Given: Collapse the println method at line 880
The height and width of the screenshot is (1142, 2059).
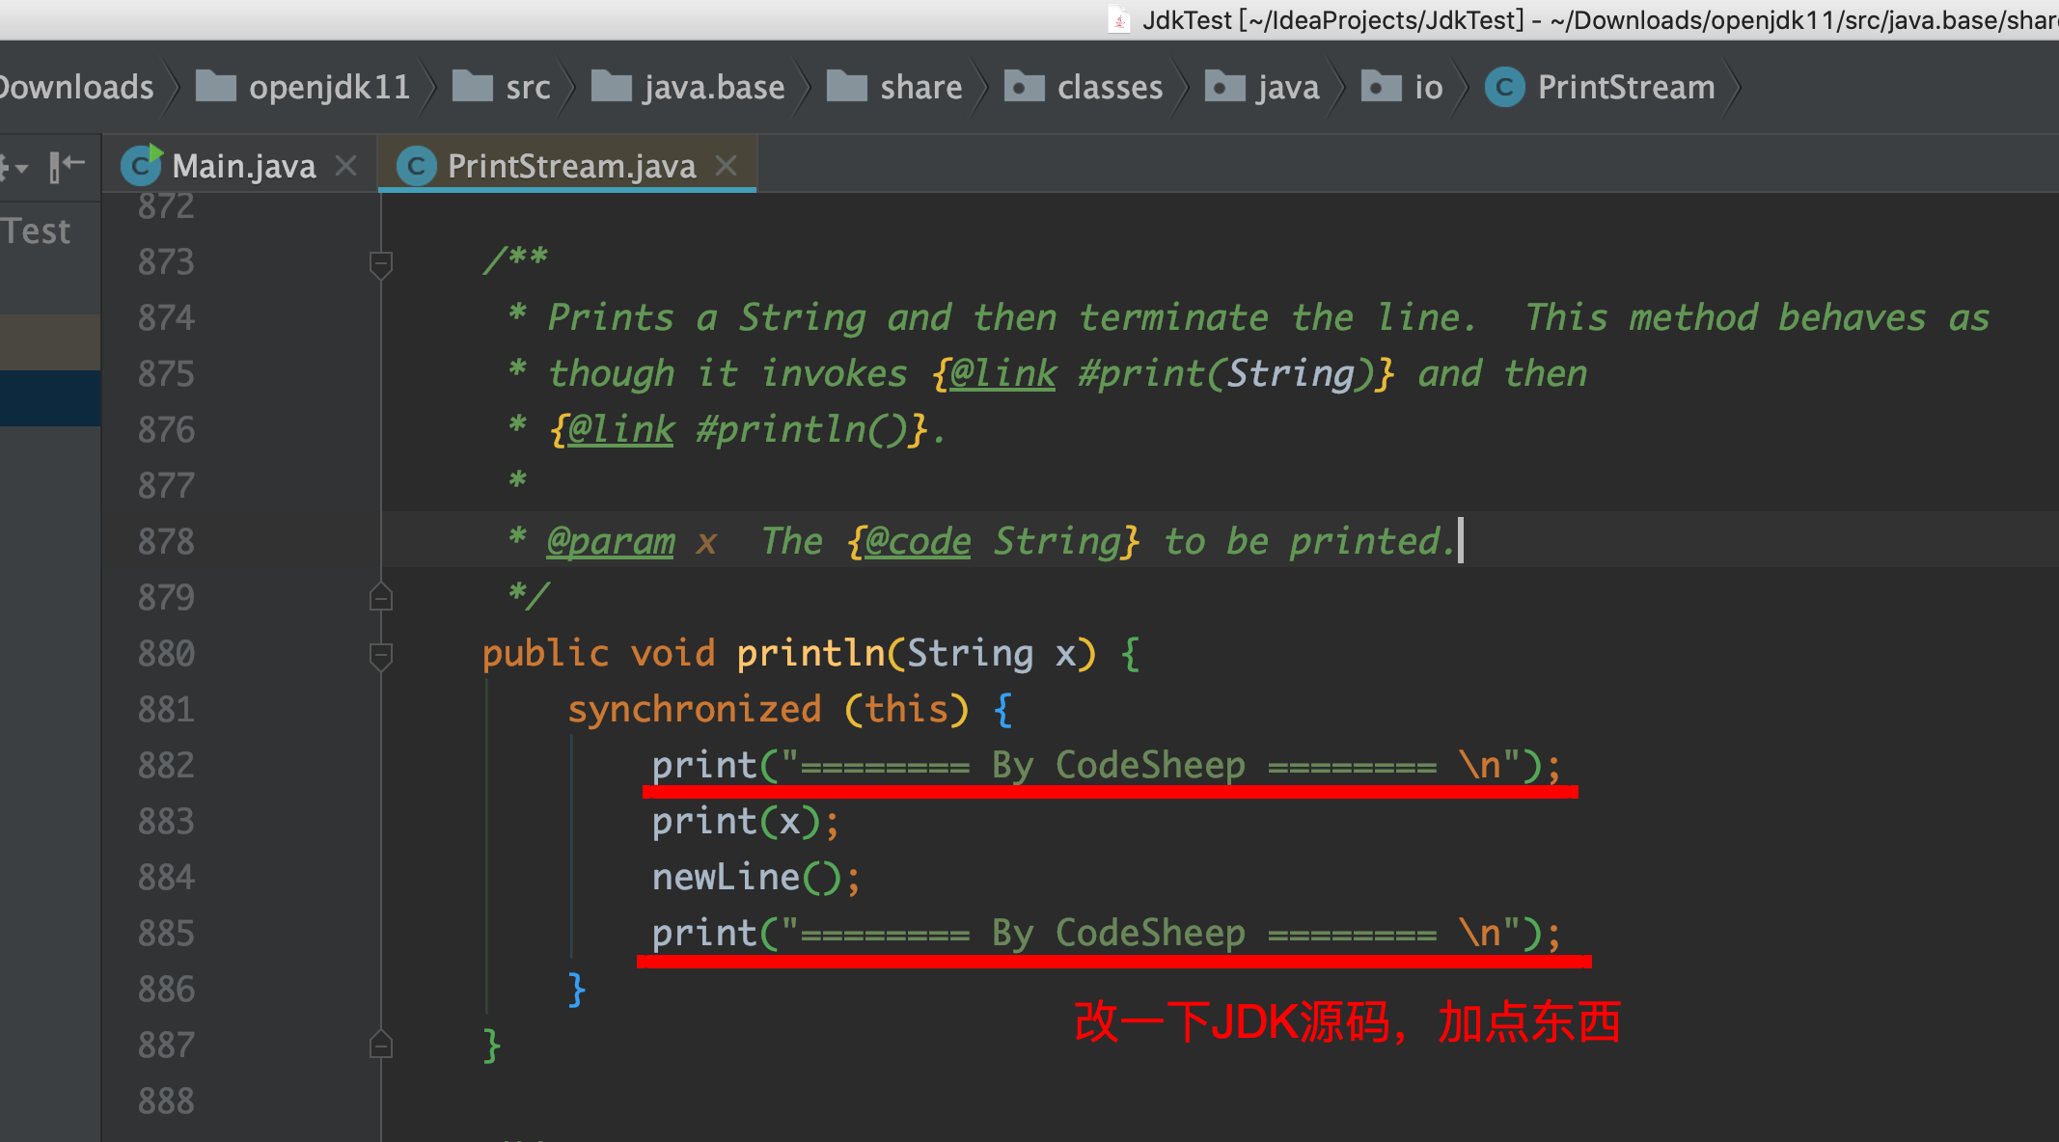Looking at the screenshot, I should [x=381, y=654].
